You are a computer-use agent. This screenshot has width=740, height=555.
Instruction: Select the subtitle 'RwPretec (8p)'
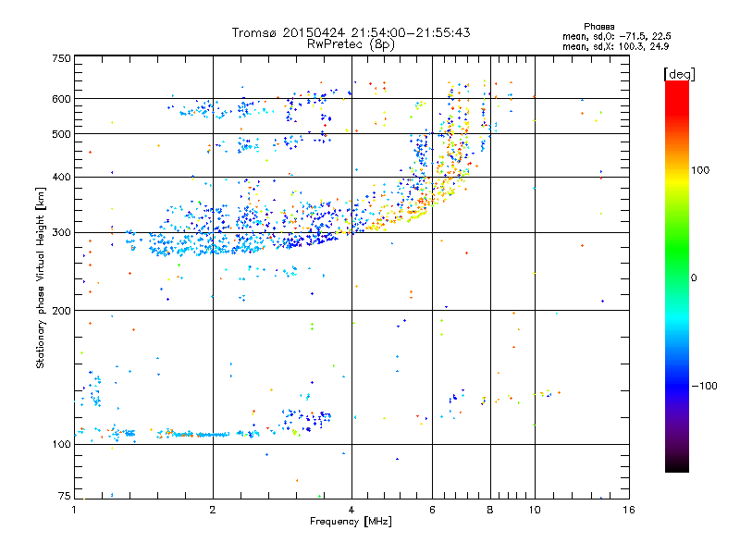click(x=351, y=44)
